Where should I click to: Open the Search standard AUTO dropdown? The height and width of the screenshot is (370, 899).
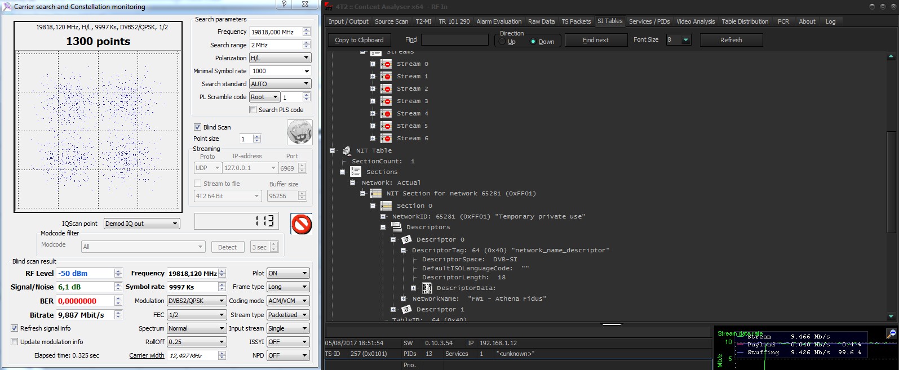coord(280,84)
